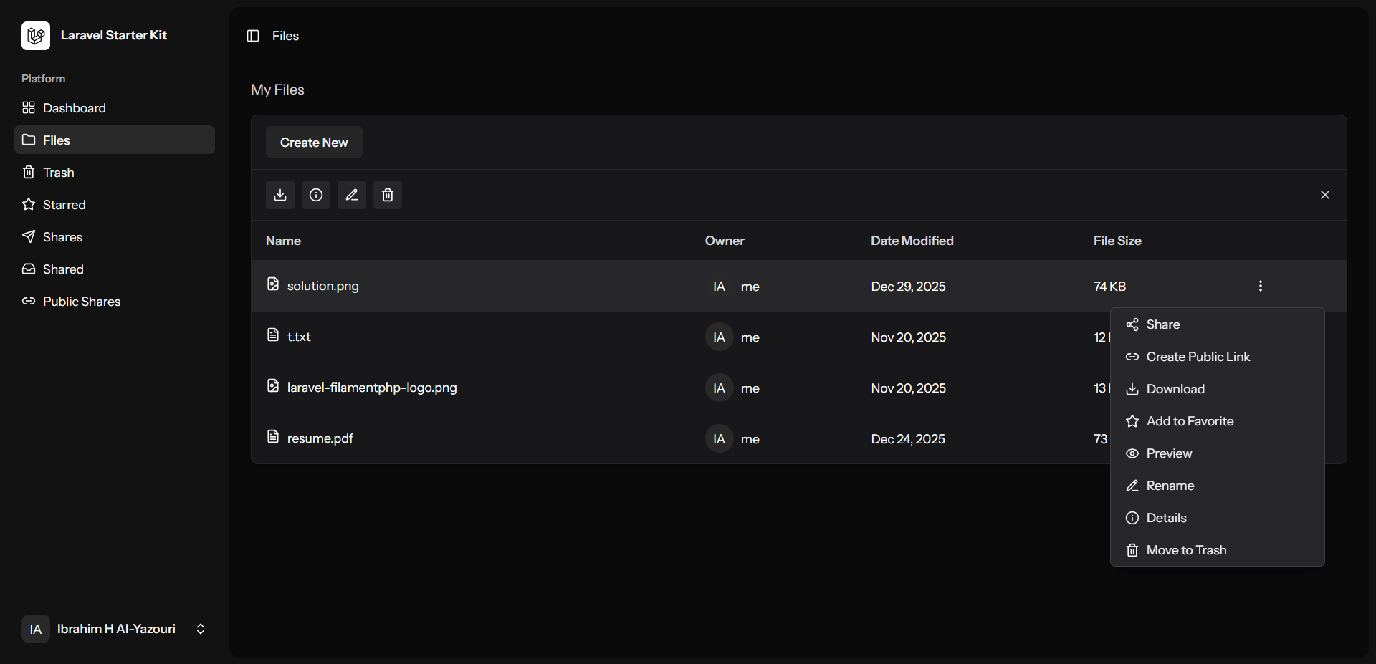Choose Share from the context menu
The height and width of the screenshot is (664, 1376).
1218,324
